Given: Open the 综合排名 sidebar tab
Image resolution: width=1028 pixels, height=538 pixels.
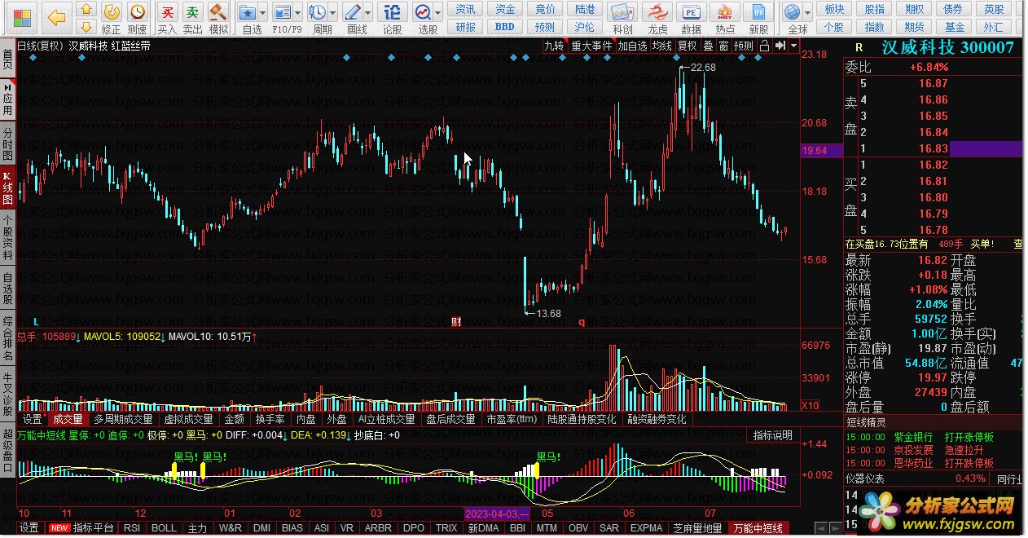Looking at the screenshot, I should [7, 339].
